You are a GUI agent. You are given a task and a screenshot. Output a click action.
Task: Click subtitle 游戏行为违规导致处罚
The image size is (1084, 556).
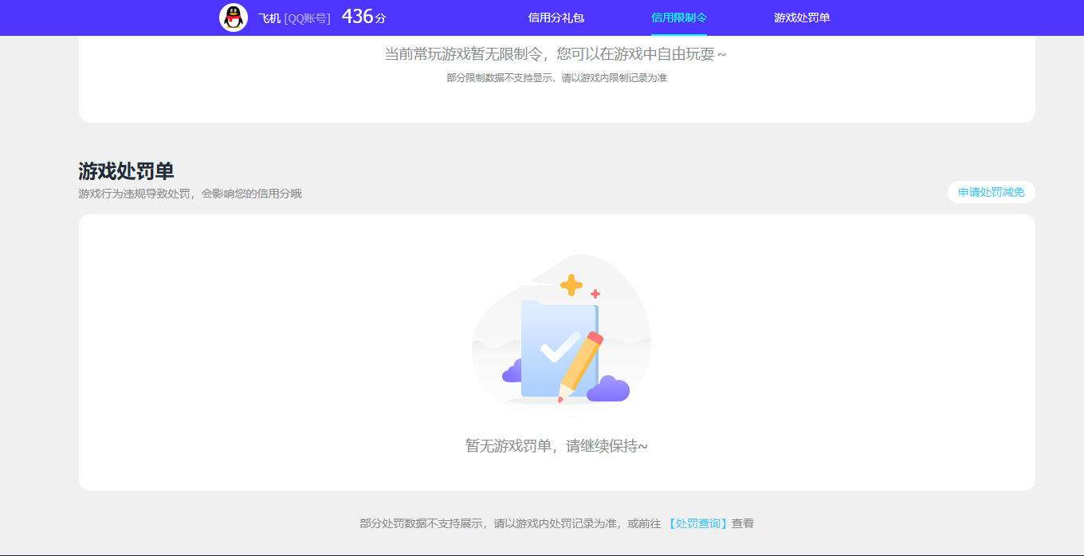134,194
